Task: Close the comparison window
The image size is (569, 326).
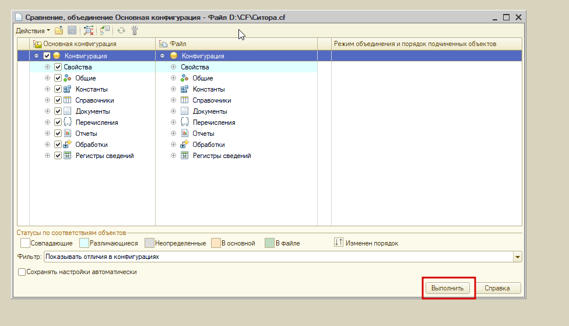Action: [x=518, y=17]
